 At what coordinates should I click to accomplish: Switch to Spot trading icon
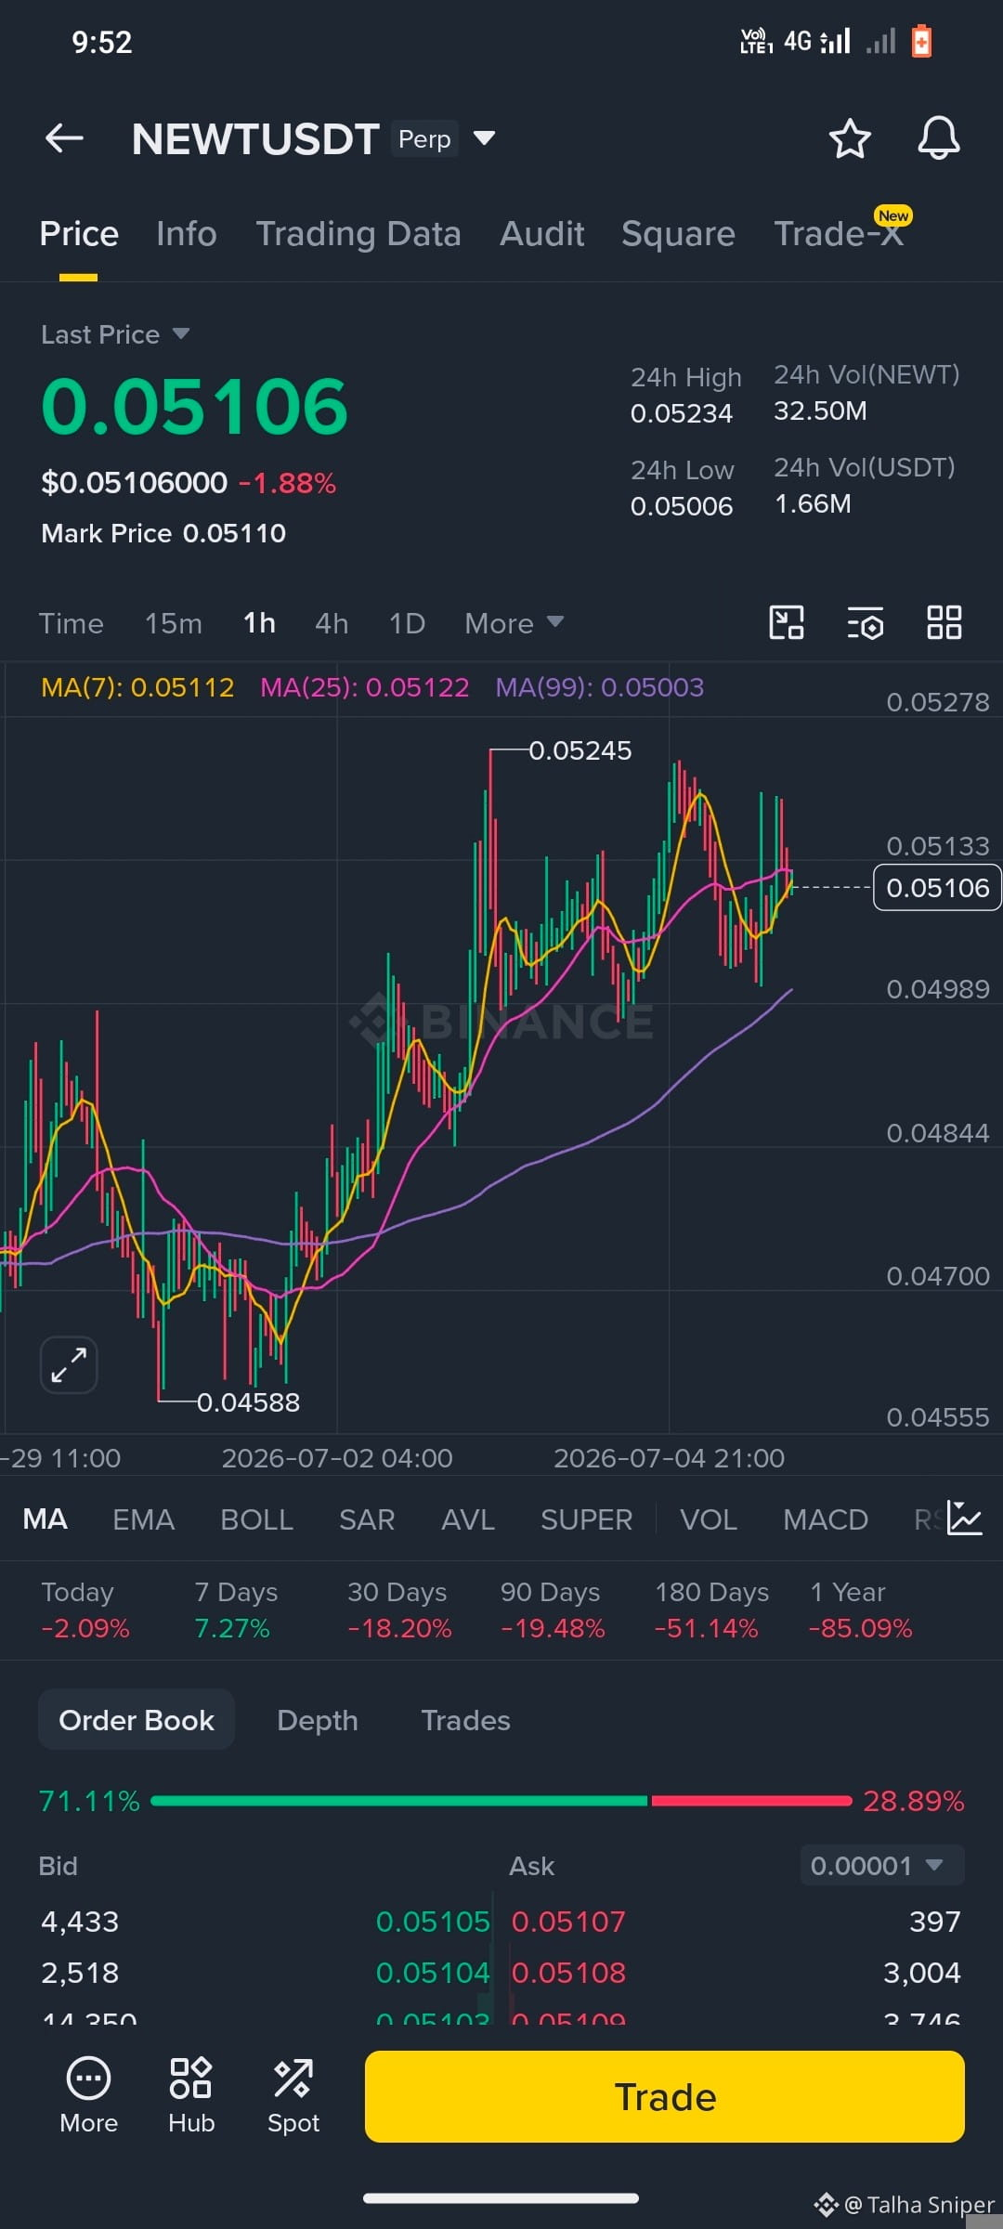293,2096
